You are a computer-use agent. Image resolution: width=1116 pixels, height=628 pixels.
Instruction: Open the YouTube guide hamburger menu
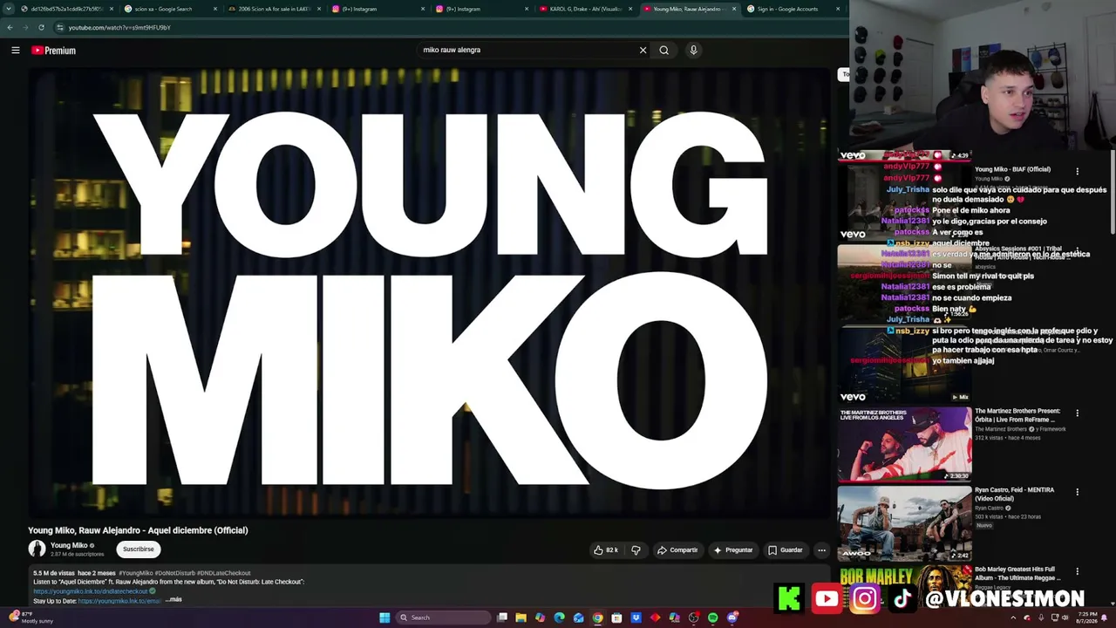coord(16,51)
